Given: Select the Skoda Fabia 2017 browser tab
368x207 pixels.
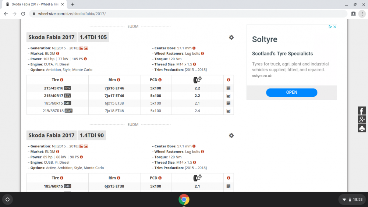Looking at the screenshot, I should click(x=35, y=4).
